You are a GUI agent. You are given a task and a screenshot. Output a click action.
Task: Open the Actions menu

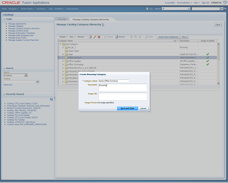tap(63, 37)
